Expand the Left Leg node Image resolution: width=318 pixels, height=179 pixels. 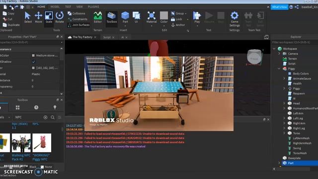(284, 118)
